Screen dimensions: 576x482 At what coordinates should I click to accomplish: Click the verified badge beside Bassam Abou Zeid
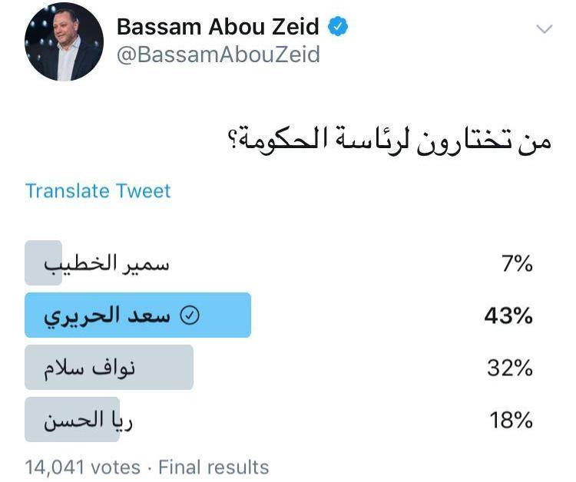339,28
